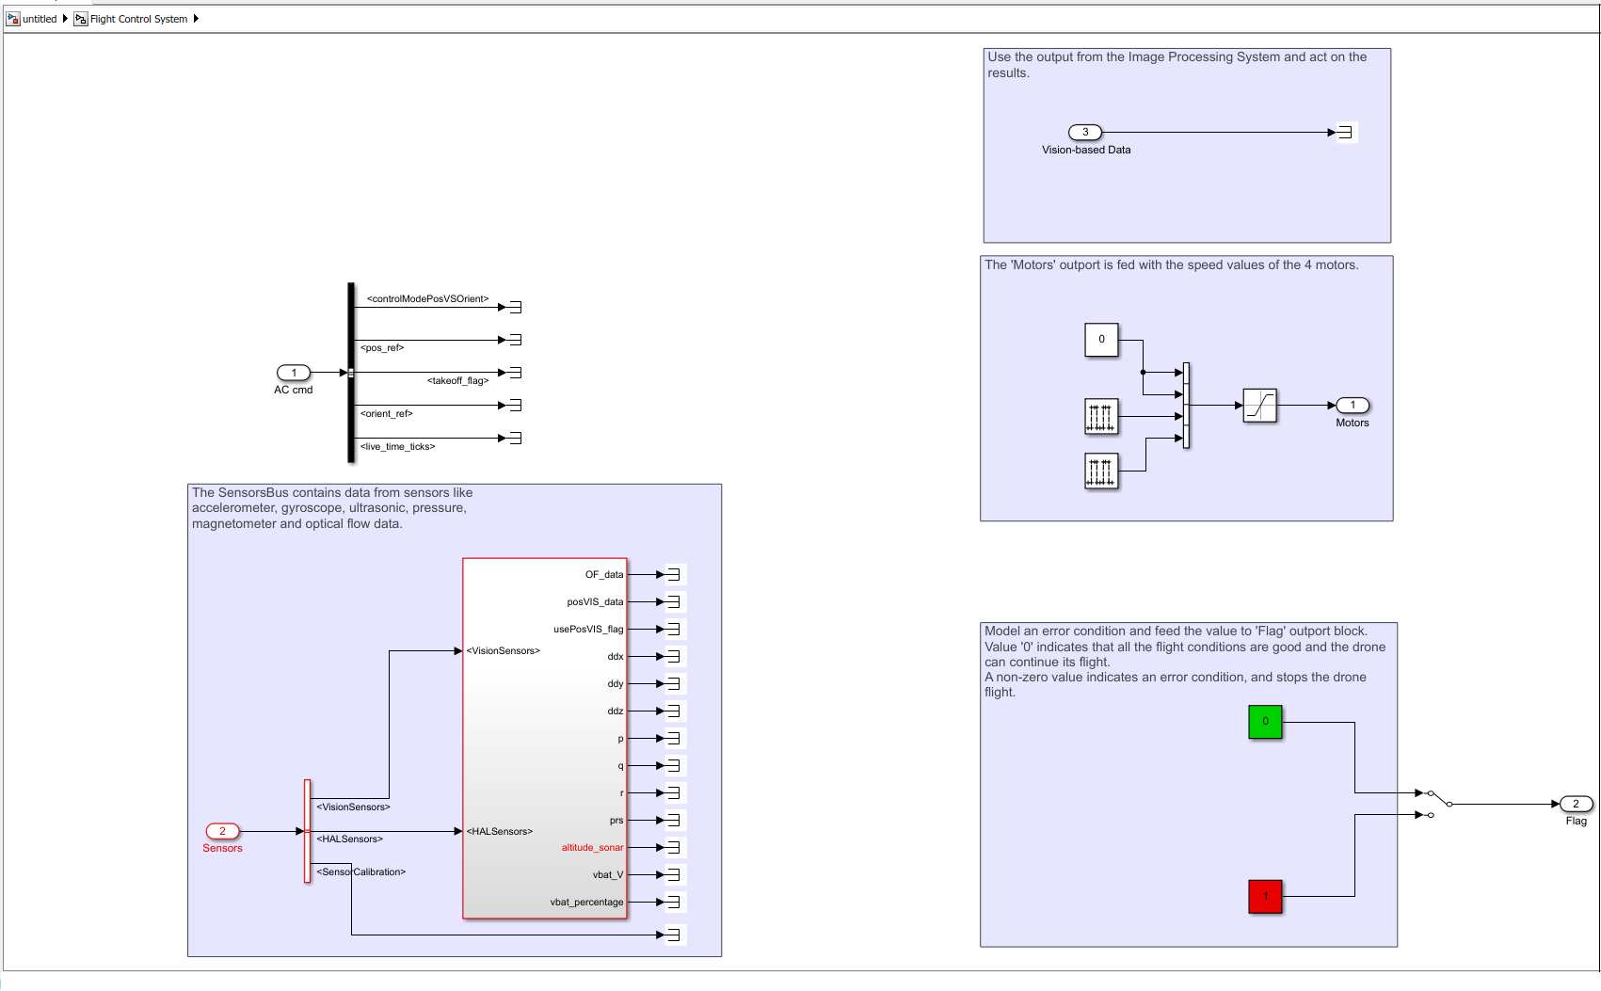Click the upper pulse generator block
This screenshot has width=1601, height=991.
(x=1101, y=416)
